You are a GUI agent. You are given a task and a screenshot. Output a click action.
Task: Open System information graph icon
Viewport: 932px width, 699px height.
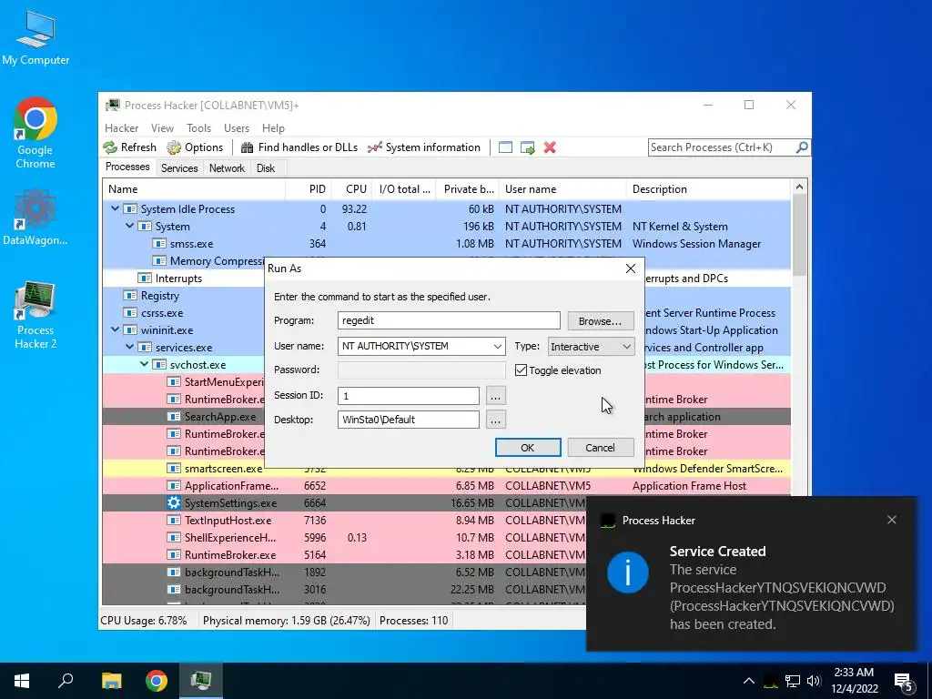(374, 147)
